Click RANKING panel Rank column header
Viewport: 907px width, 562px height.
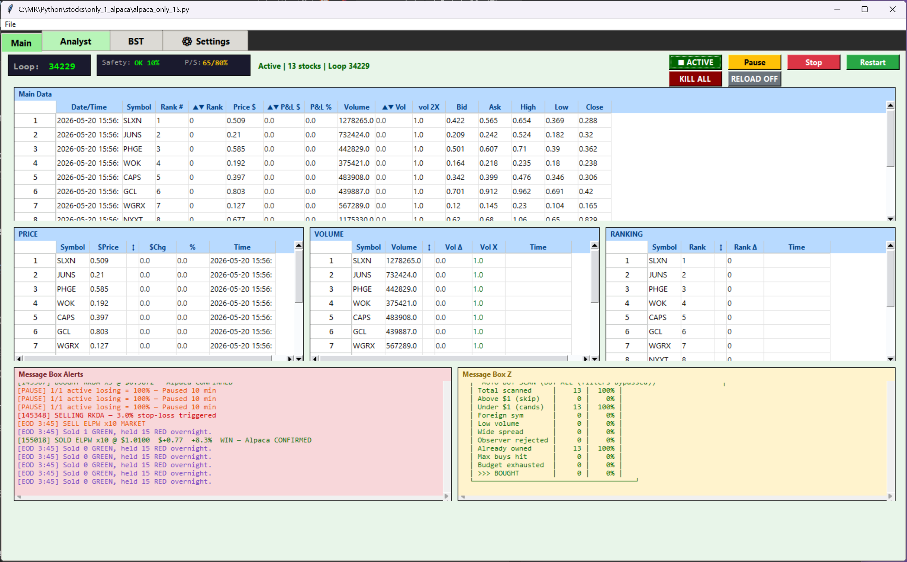[x=697, y=247]
